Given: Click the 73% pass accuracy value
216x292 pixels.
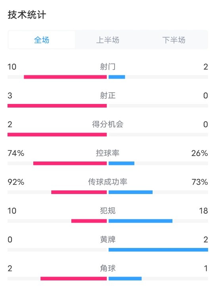Looking at the screenshot, I should tap(200, 182).
